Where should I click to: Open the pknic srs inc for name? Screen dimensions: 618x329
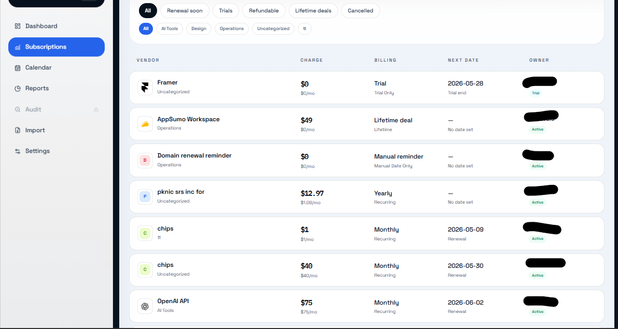click(181, 192)
